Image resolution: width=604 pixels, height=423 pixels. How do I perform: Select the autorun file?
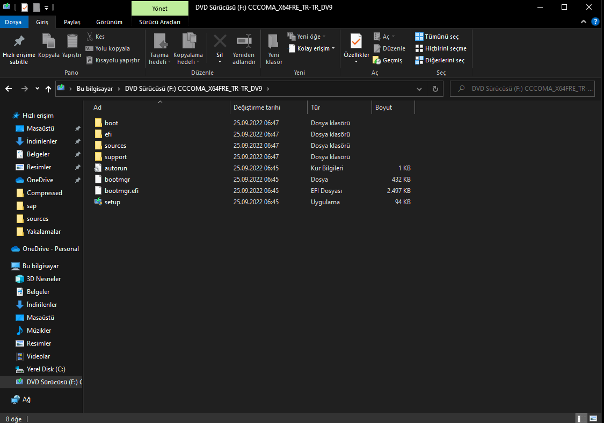click(x=116, y=168)
